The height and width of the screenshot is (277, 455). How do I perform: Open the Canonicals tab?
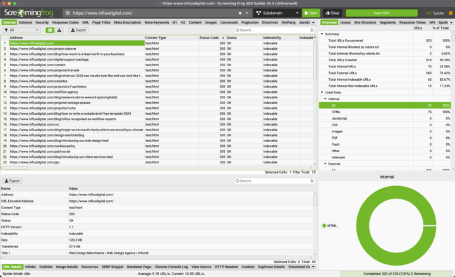pos(229,22)
